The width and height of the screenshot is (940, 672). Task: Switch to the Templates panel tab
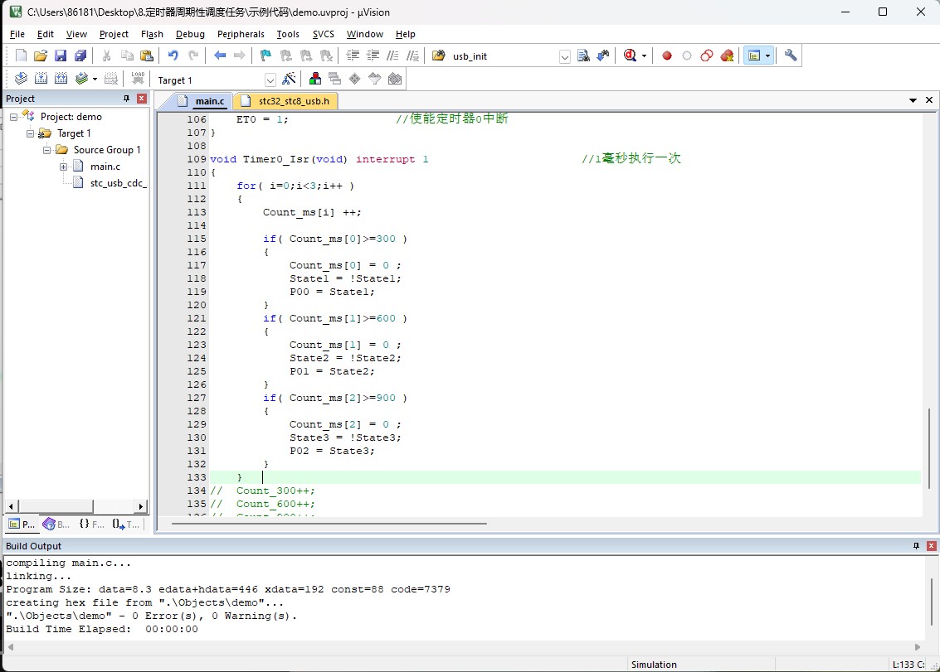126,525
